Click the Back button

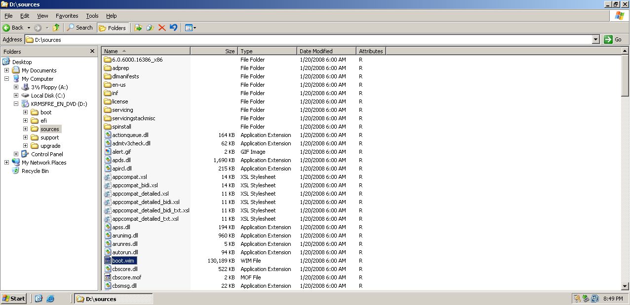point(13,28)
